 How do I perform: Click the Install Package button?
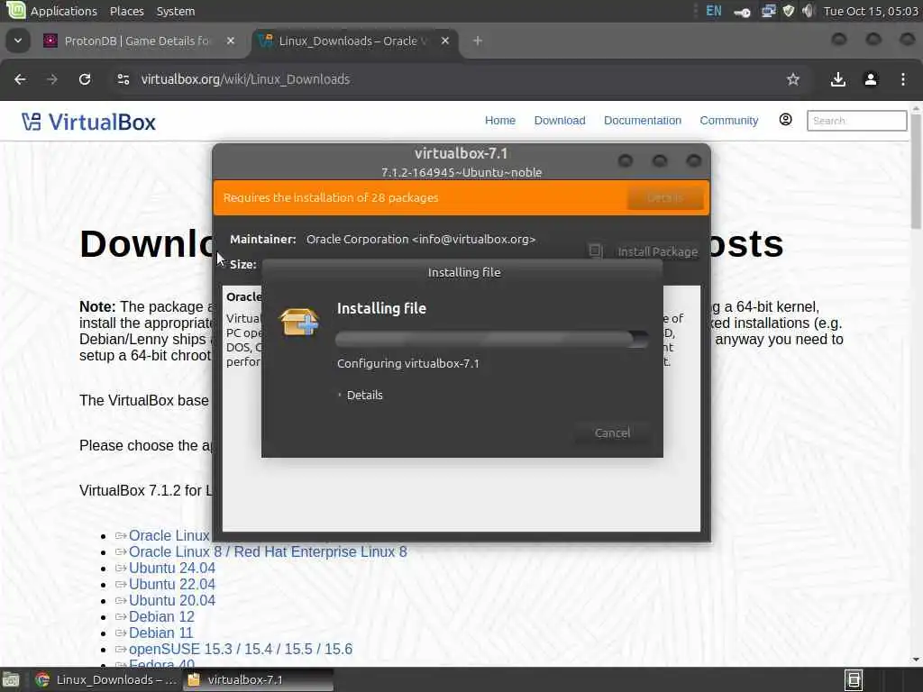pyautogui.click(x=644, y=252)
